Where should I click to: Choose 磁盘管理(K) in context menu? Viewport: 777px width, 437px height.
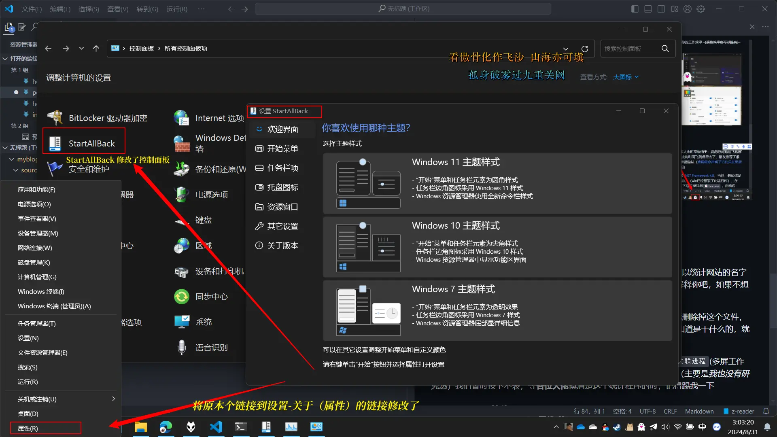(61, 263)
